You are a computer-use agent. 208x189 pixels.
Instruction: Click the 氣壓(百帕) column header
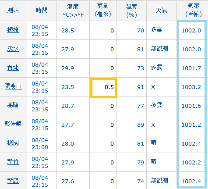[194, 10]
